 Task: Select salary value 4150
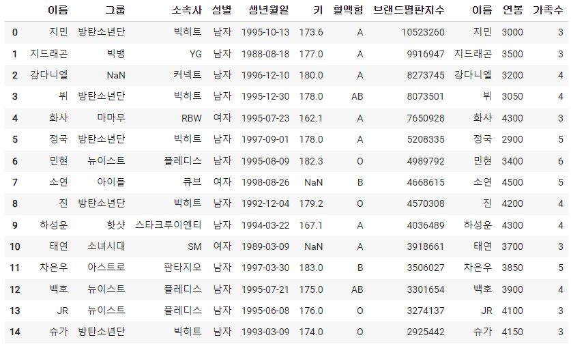coord(512,332)
